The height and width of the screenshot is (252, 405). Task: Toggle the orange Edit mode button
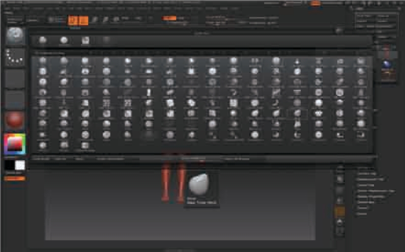coord(73,20)
